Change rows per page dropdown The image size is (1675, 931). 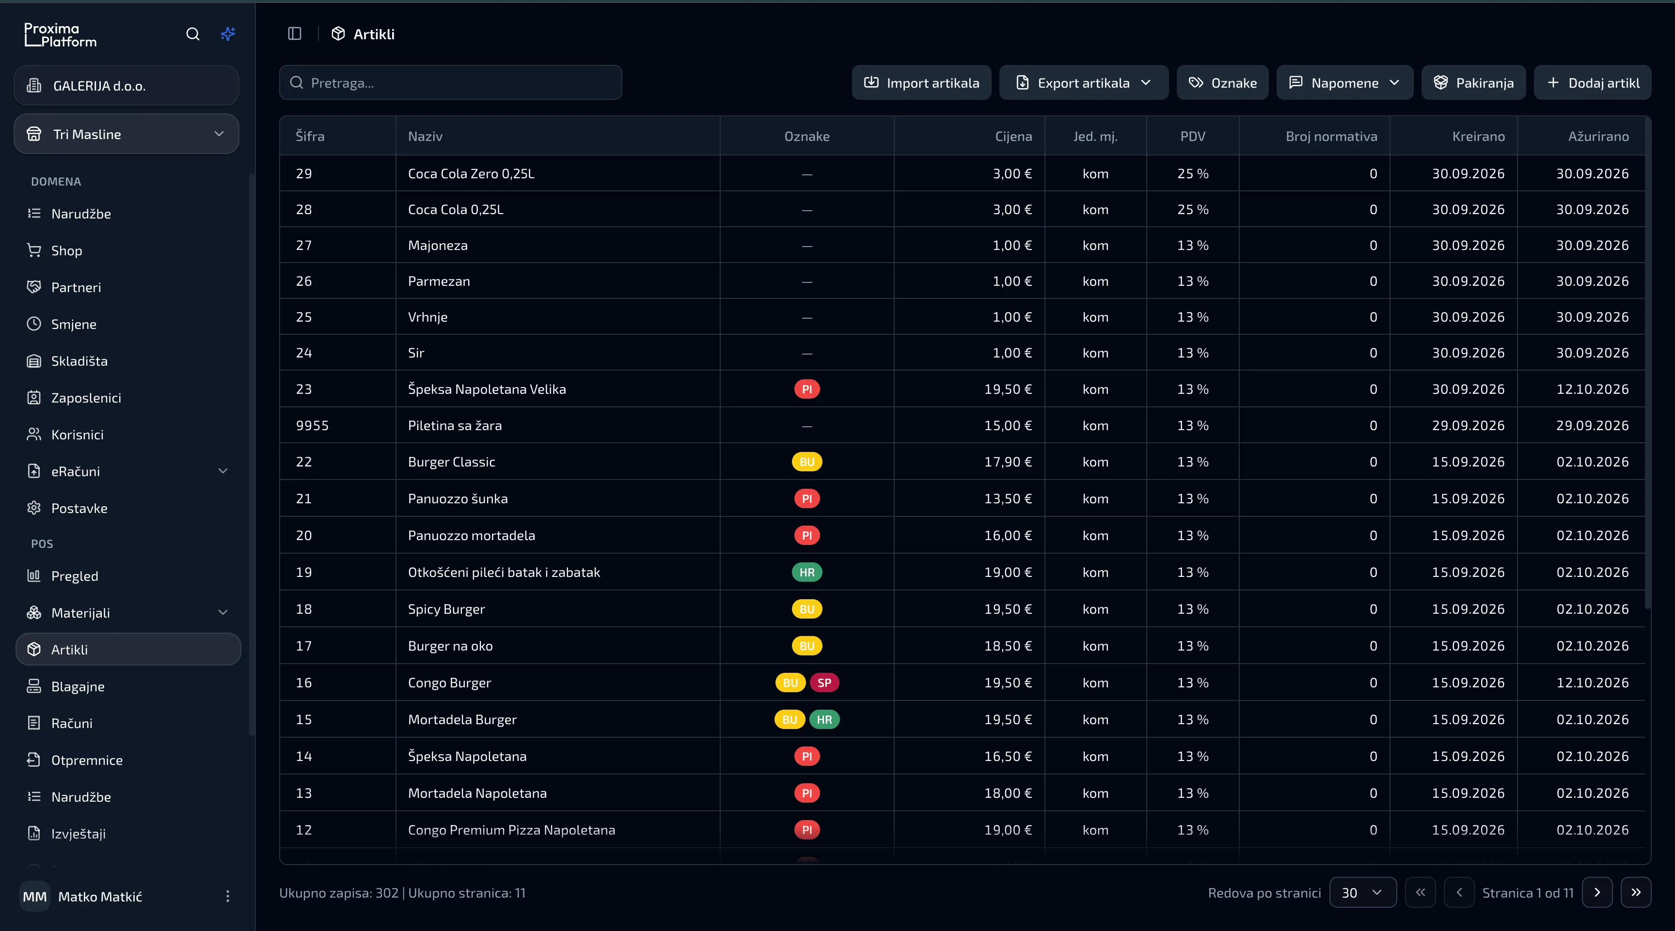1363,893
